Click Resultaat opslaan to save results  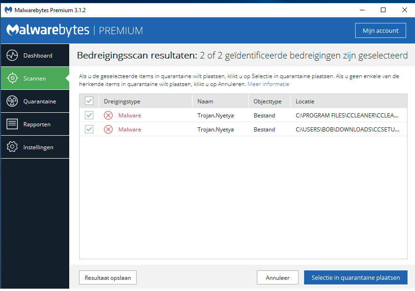click(x=108, y=277)
